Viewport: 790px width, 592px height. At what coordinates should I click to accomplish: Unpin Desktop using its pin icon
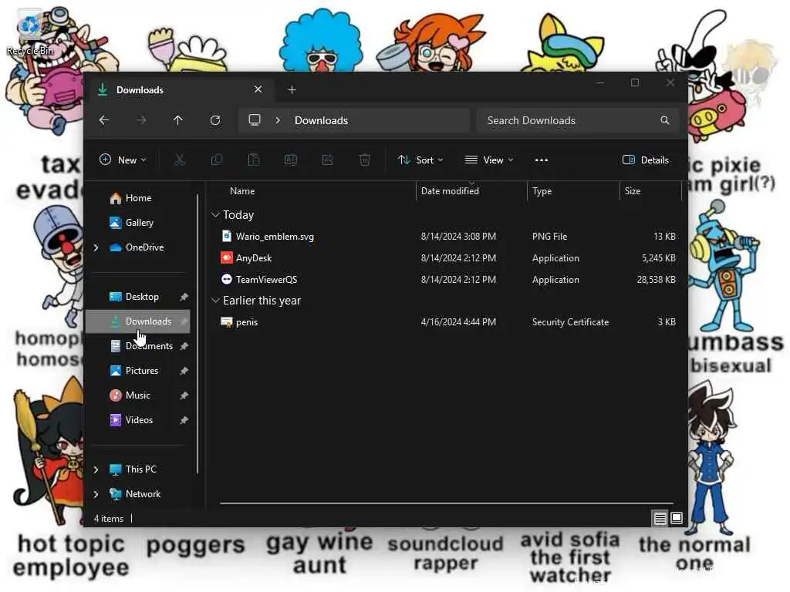[x=184, y=297]
